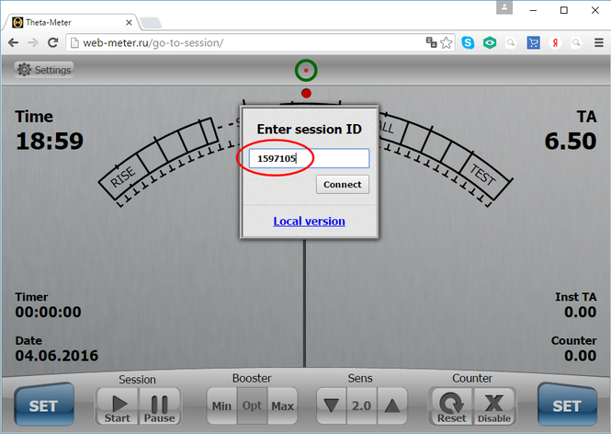Switch booster to Max

coord(282,405)
